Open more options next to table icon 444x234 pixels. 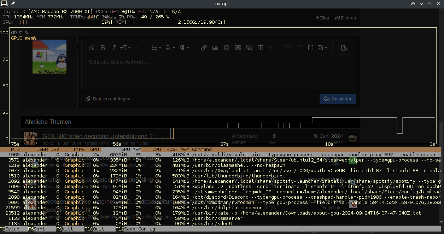[270, 48]
